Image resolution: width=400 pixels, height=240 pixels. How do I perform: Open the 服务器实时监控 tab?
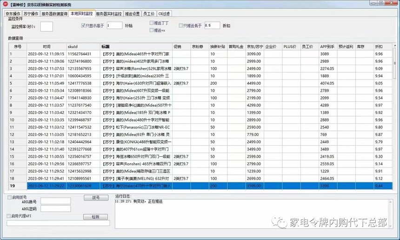pos(109,14)
